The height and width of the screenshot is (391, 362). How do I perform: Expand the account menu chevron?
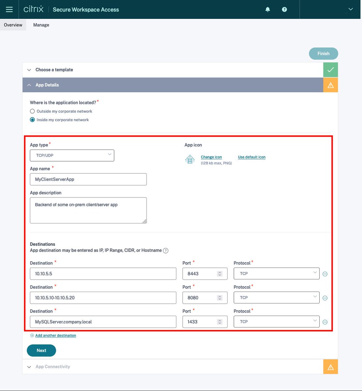(x=351, y=9)
